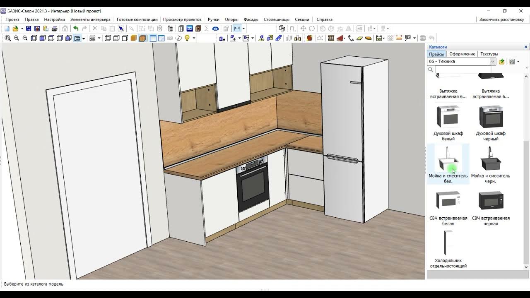Toggle the single window layout button

(x=153, y=38)
